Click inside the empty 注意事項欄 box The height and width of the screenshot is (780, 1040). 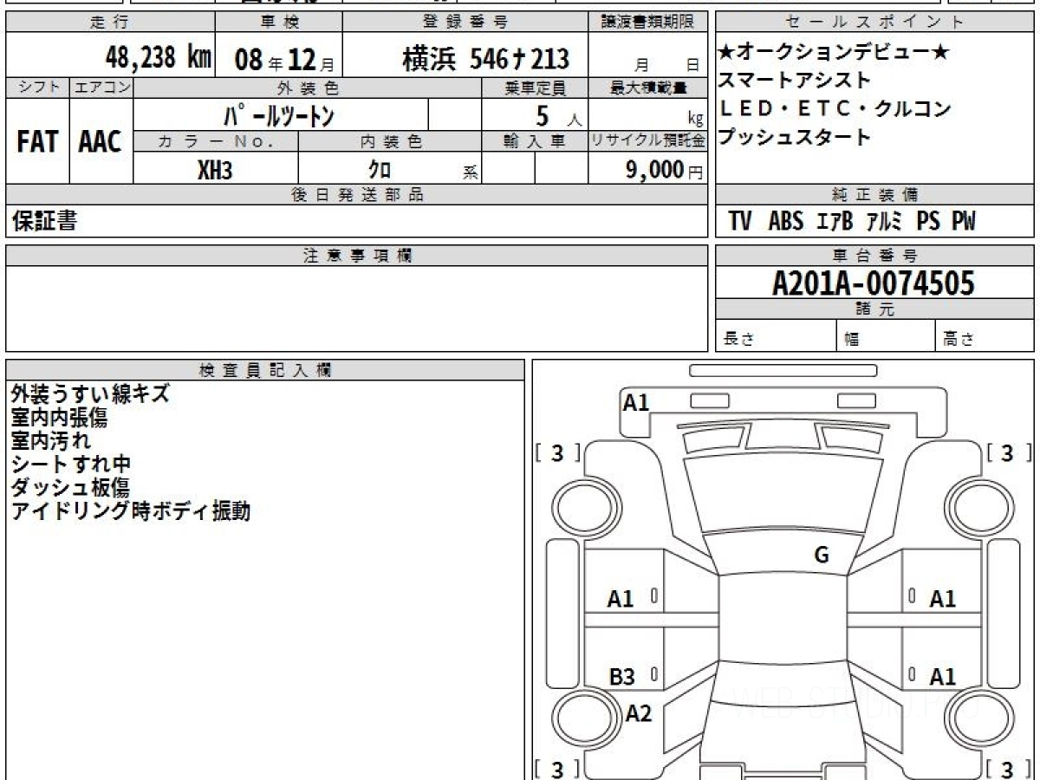point(355,308)
